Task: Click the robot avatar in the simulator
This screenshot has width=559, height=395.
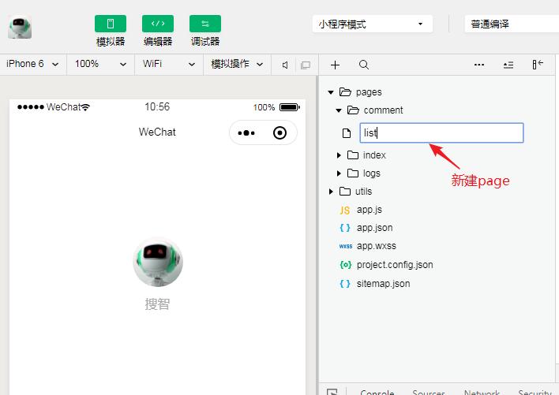Action: tap(158, 262)
